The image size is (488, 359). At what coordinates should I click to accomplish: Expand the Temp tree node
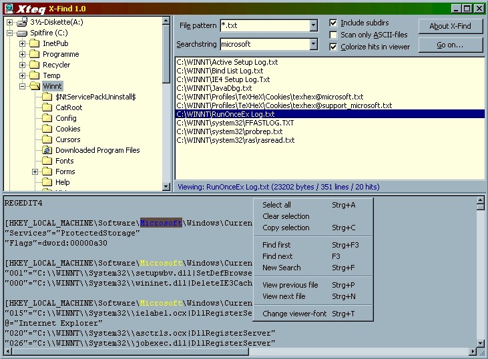(x=22, y=75)
